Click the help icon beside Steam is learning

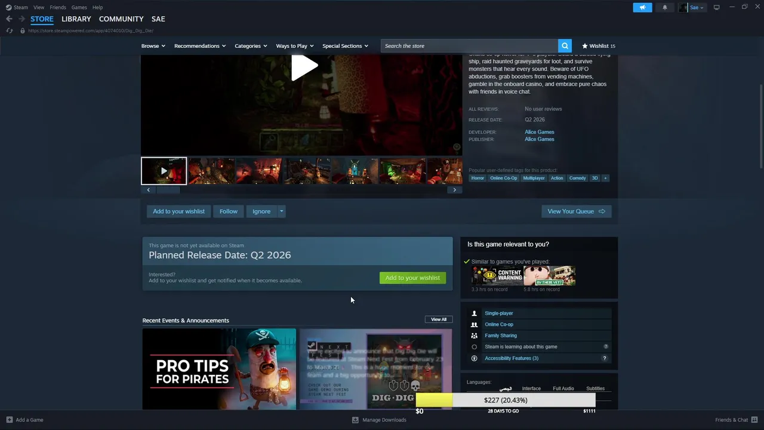[x=606, y=346]
